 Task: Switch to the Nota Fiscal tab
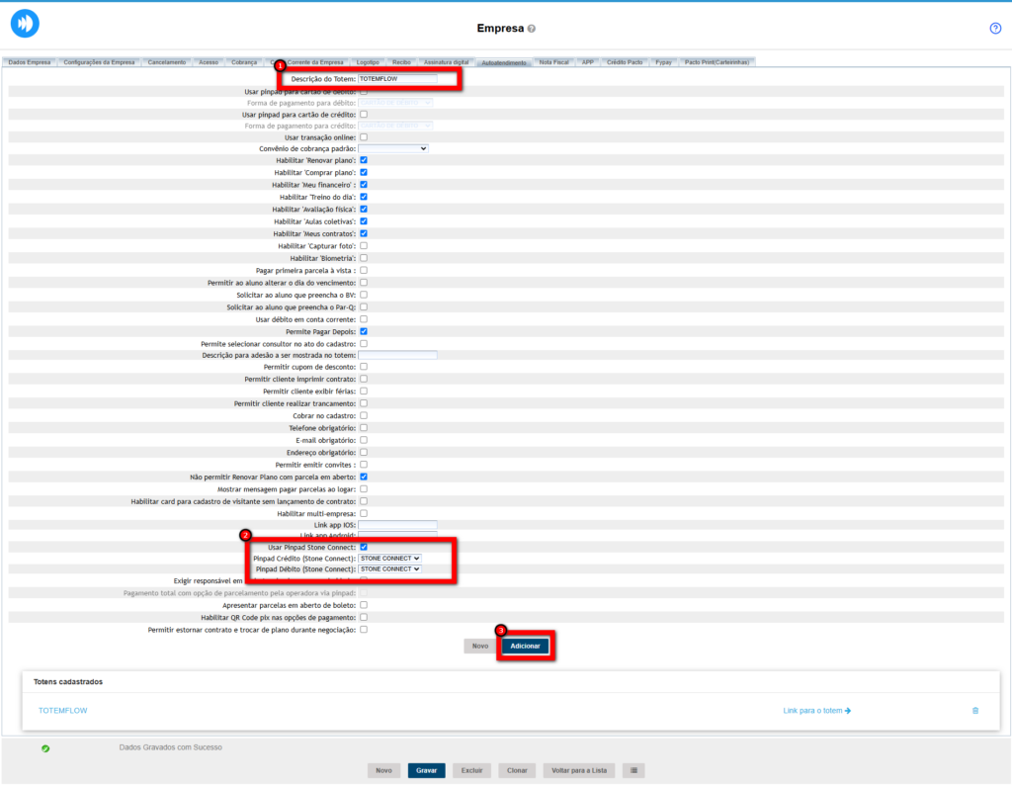553,62
